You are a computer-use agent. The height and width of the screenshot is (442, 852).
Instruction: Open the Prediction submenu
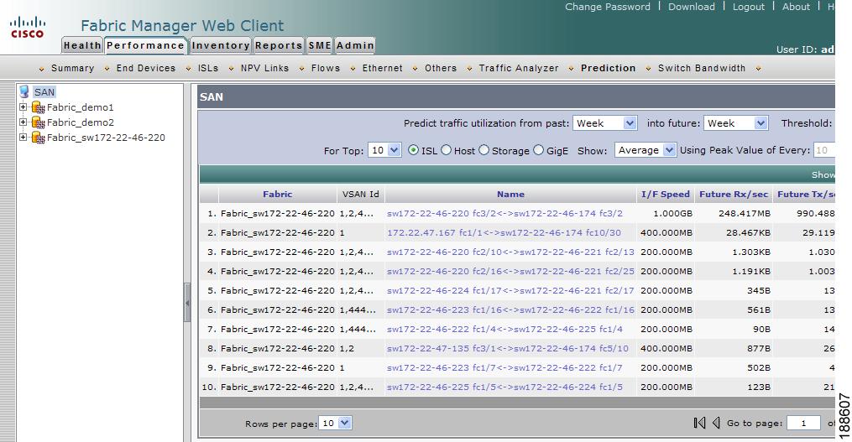[x=608, y=68]
